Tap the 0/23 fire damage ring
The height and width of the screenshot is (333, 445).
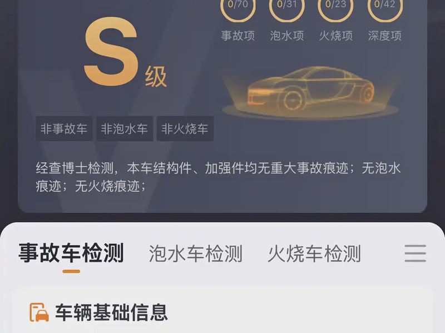click(x=335, y=7)
